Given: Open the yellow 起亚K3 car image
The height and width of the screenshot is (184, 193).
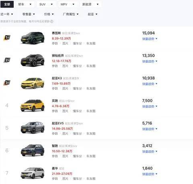Looking at the screenshot, I should 33,83.
